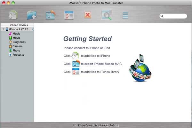Click the Podcasts icon in sidebar
Image resolution: width=192 pixels, height=128 pixels.
(11, 55)
